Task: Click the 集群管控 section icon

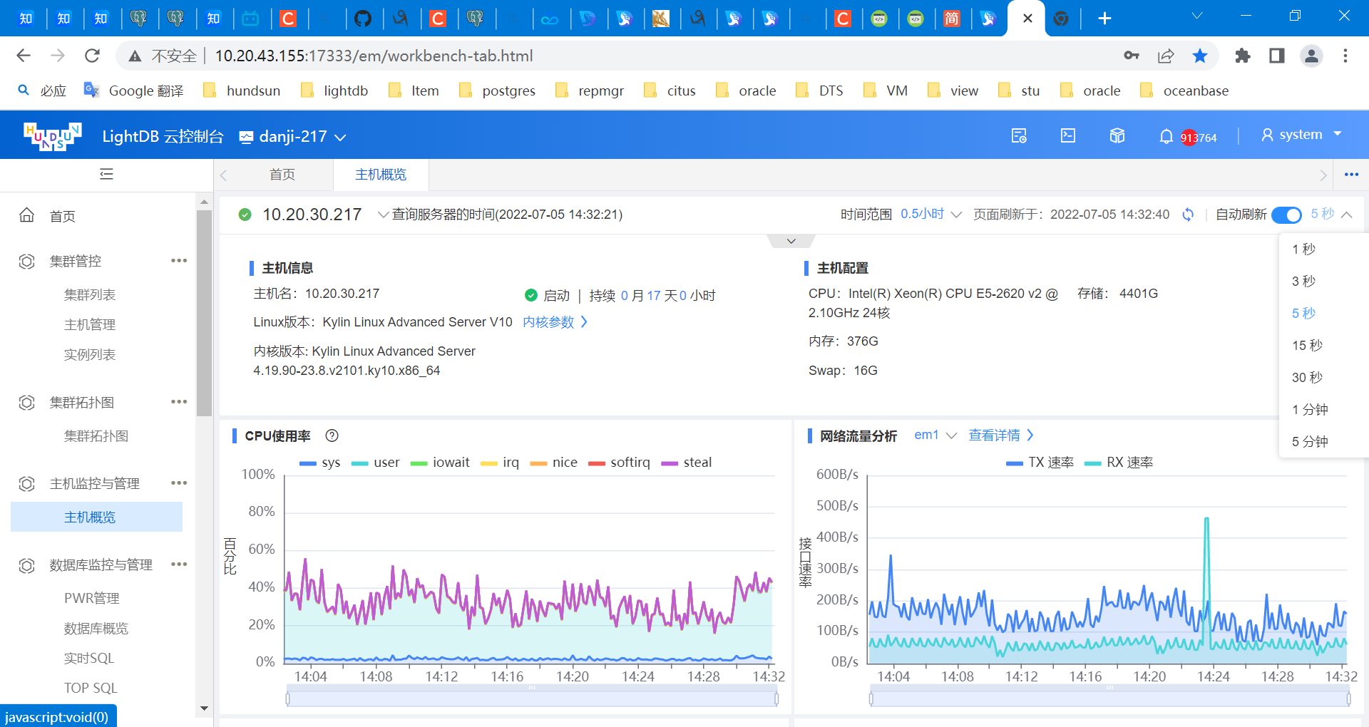Action: (x=26, y=261)
